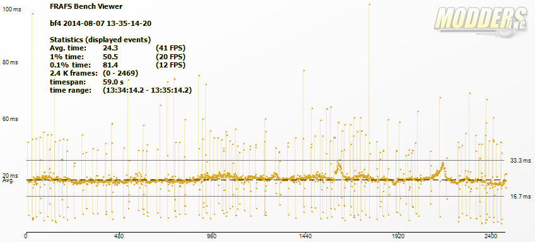Click the (12 FPS) value

(x=170, y=65)
